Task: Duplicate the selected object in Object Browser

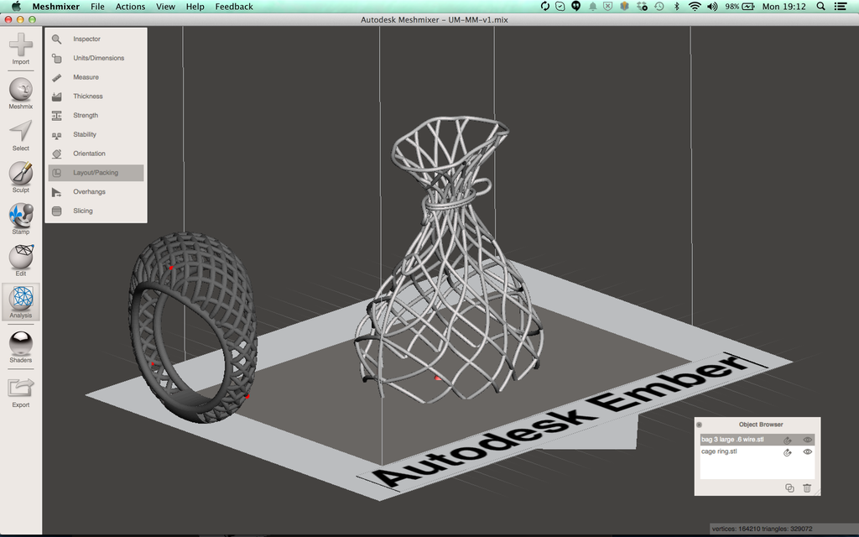Action: click(x=789, y=487)
